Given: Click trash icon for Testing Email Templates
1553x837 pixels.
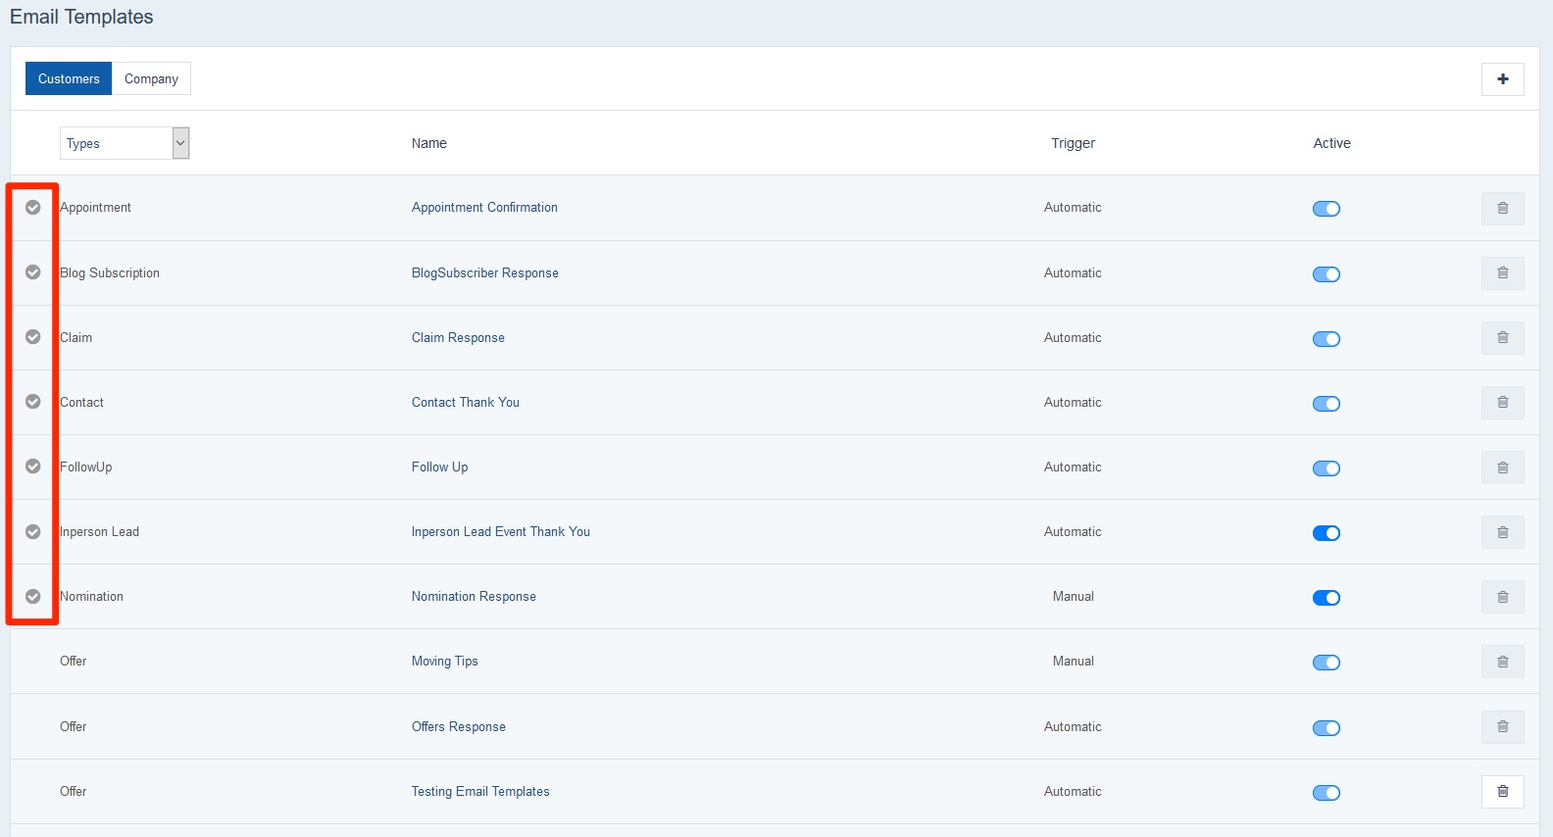Looking at the screenshot, I should [x=1502, y=792].
